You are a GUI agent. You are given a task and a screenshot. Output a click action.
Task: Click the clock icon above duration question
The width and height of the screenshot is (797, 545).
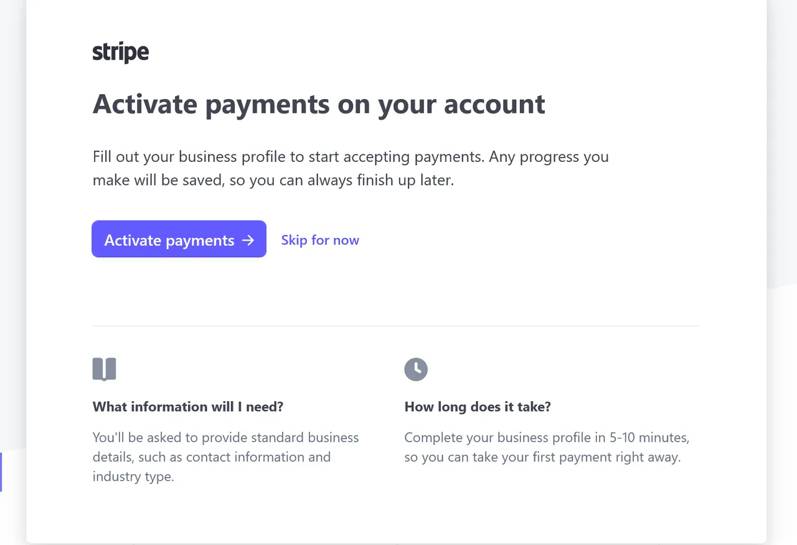[416, 369]
